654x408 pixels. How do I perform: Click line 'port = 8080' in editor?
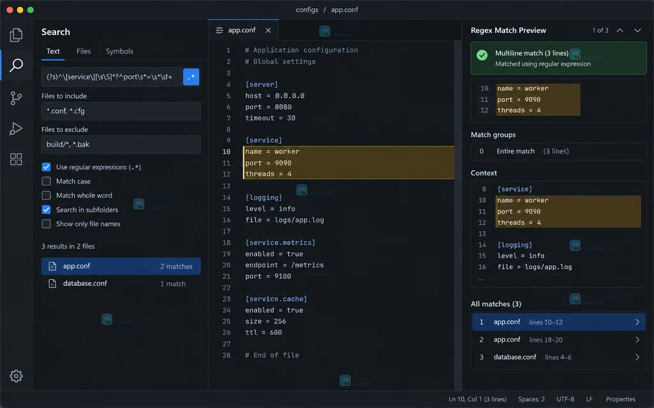[x=268, y=107]
